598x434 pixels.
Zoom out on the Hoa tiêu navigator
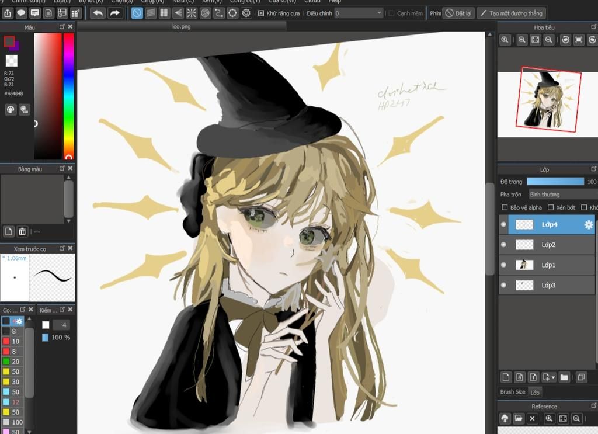549,40
